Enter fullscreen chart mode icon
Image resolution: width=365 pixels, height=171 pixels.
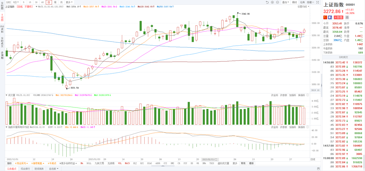pos(317,2)
